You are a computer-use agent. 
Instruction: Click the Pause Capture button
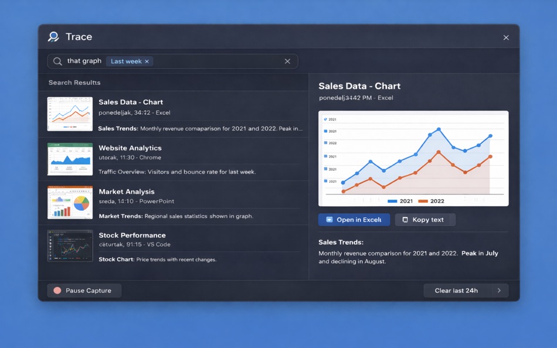(84, 291)
